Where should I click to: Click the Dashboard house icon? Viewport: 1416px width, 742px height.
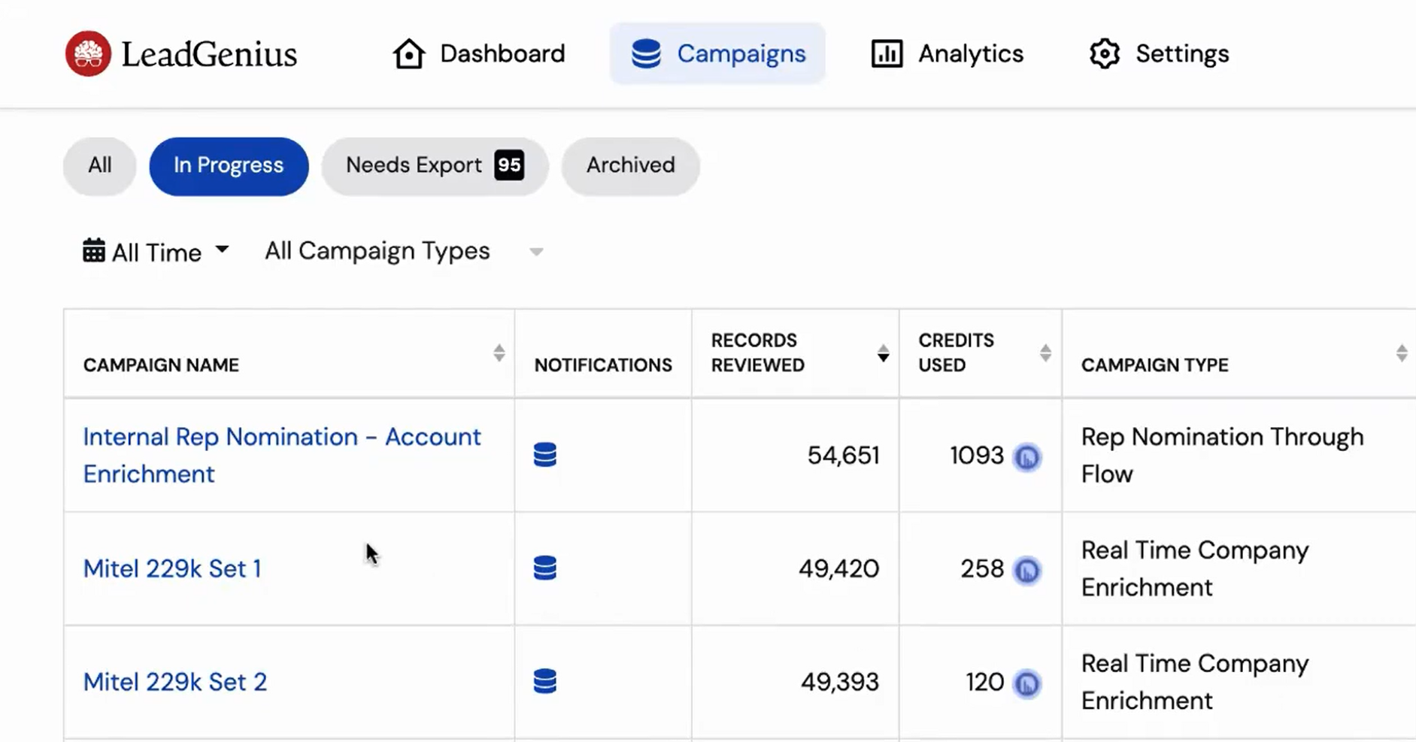(409, 53)
